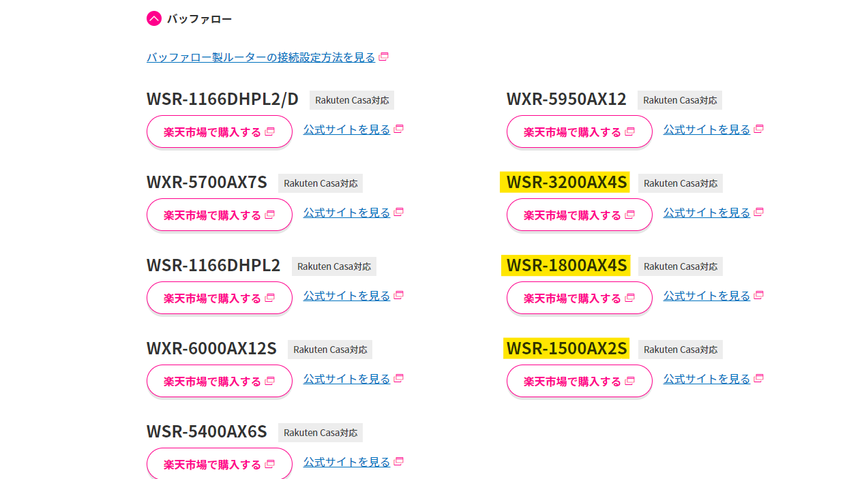View 公式サイト for WSR-1500AX2S
This screenshot has height=479, width=849.
pos(706,379)
